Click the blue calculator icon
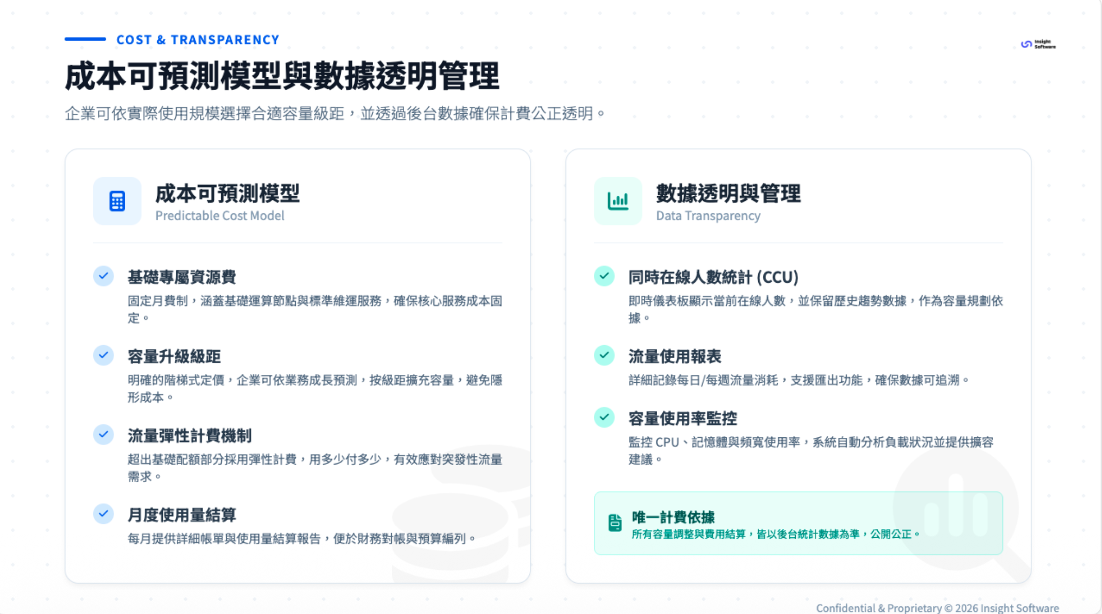Viewport: 1102px width, 614px height. click(117, 201)
